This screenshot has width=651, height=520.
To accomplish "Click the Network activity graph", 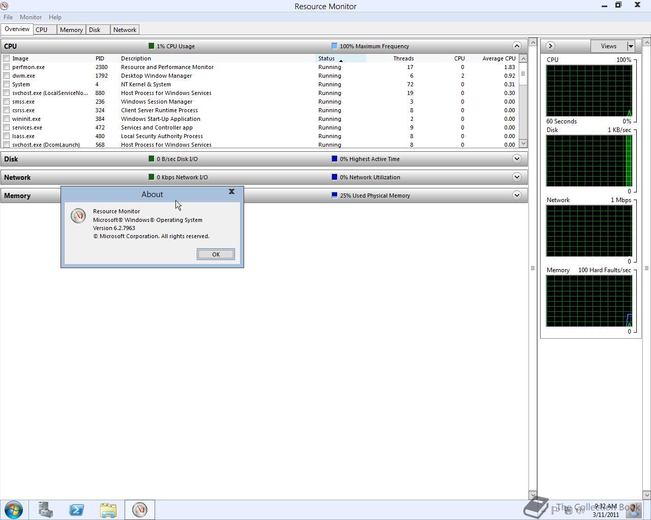I will [x=589, y=231].
